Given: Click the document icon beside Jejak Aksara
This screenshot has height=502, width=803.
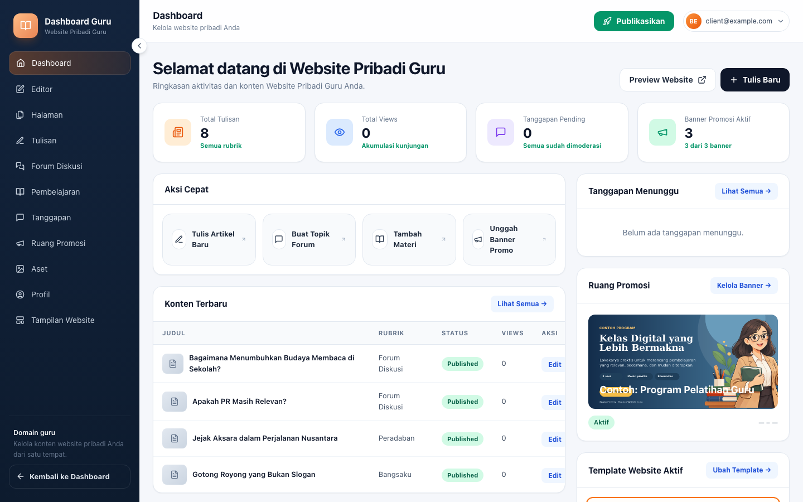Looking at the screenshot, I should coord(175,438).
